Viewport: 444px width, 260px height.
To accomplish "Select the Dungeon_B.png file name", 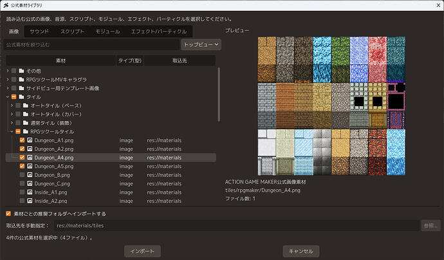I will (52, 175).
